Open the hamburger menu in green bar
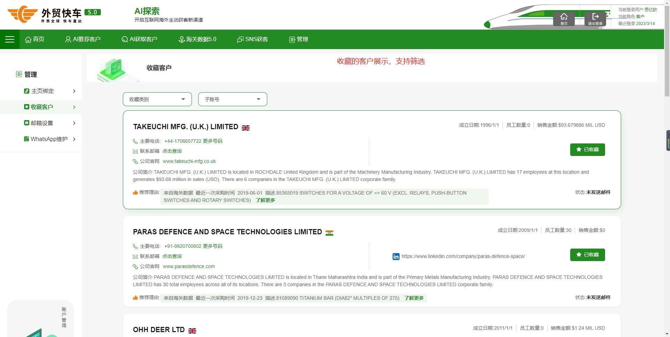Viewport: 670px width, 337px height. [10, 39]
